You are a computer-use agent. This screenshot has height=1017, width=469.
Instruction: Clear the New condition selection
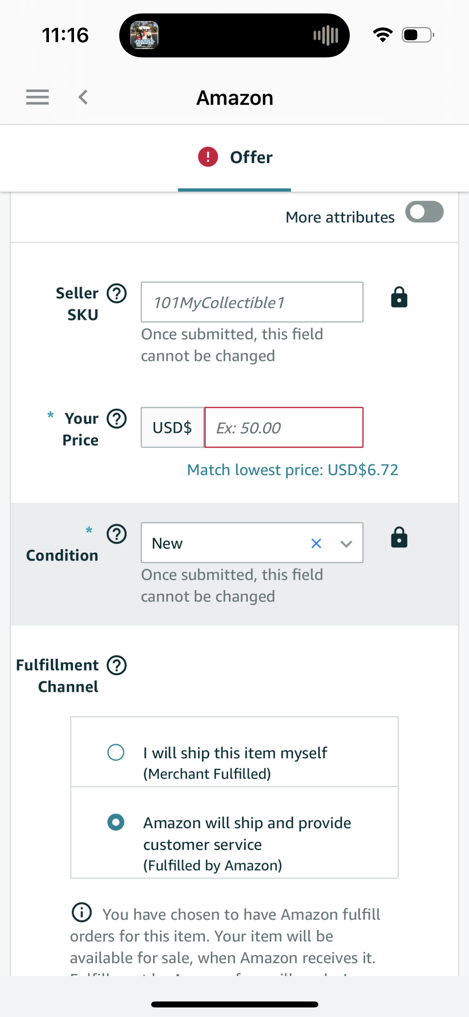[x=316, y=544]
